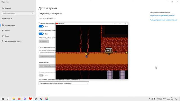The image size is (180, 101).
Task: Click search magnifier in settings search box
Action: (33, 13)
